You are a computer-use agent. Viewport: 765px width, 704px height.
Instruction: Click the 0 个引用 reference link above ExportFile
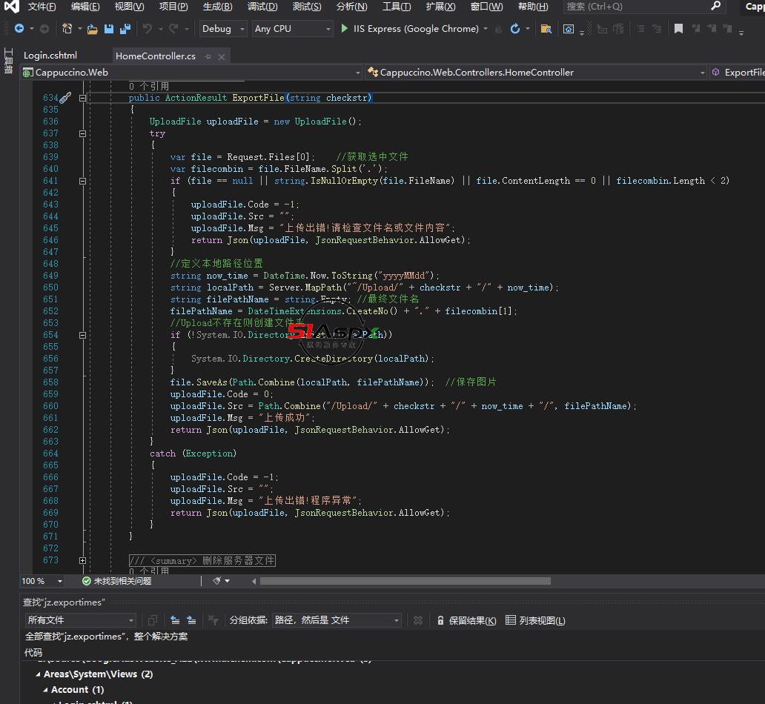click(149, 87)
